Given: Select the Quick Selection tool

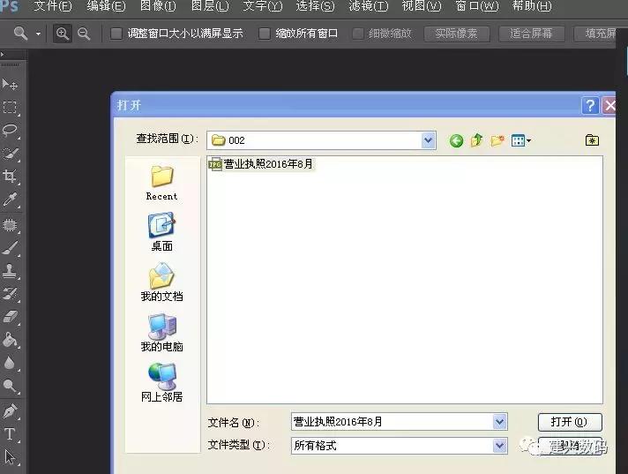Looking at the screenshot, I should click(10, 154).
